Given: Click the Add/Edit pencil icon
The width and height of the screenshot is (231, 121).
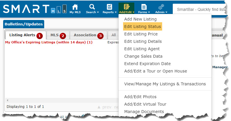Looking at the screenshot, I should point(127,7).
